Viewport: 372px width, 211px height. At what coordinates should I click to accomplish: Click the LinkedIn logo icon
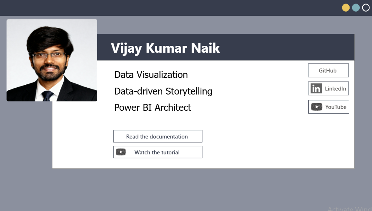pos(316,89)
